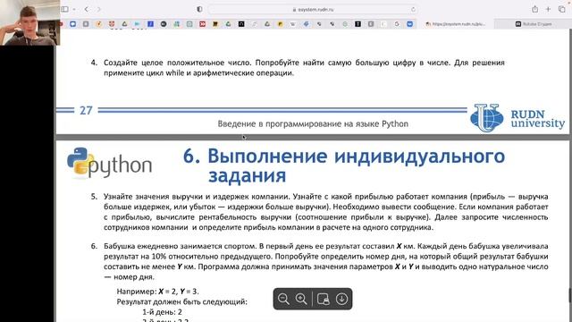Click the heading '6. Выполнение индивидуального задания'
This screenshot has height=322, width=572.
point(344,165)
